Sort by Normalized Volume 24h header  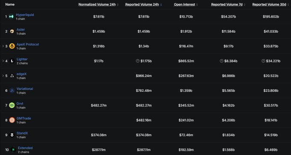pyautogui.click(x=97, y=4)
